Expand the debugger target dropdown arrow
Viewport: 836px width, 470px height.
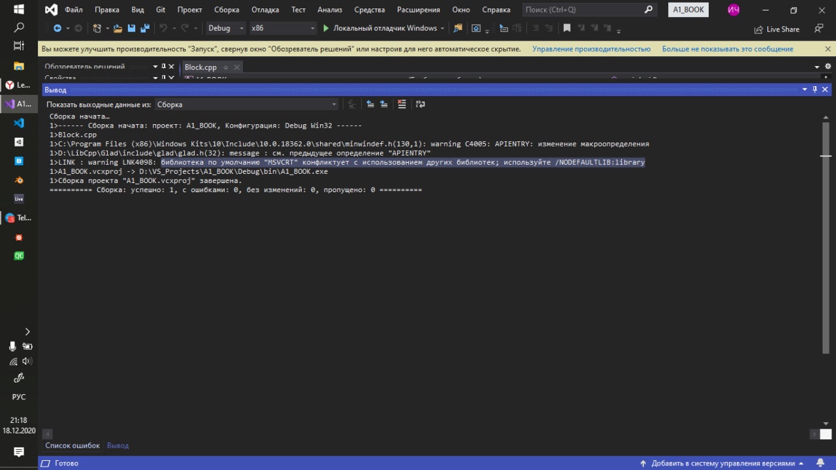[442, 28]
